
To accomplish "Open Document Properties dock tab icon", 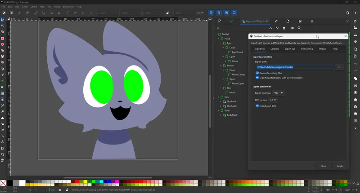I will (x=300, y=21).
